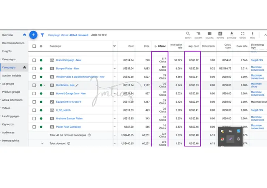Image resolution: width=267 pixels, height=188 pixels.
Task: Toggle the select-all checkbox in the table header
Action: [x=34, y=46]
